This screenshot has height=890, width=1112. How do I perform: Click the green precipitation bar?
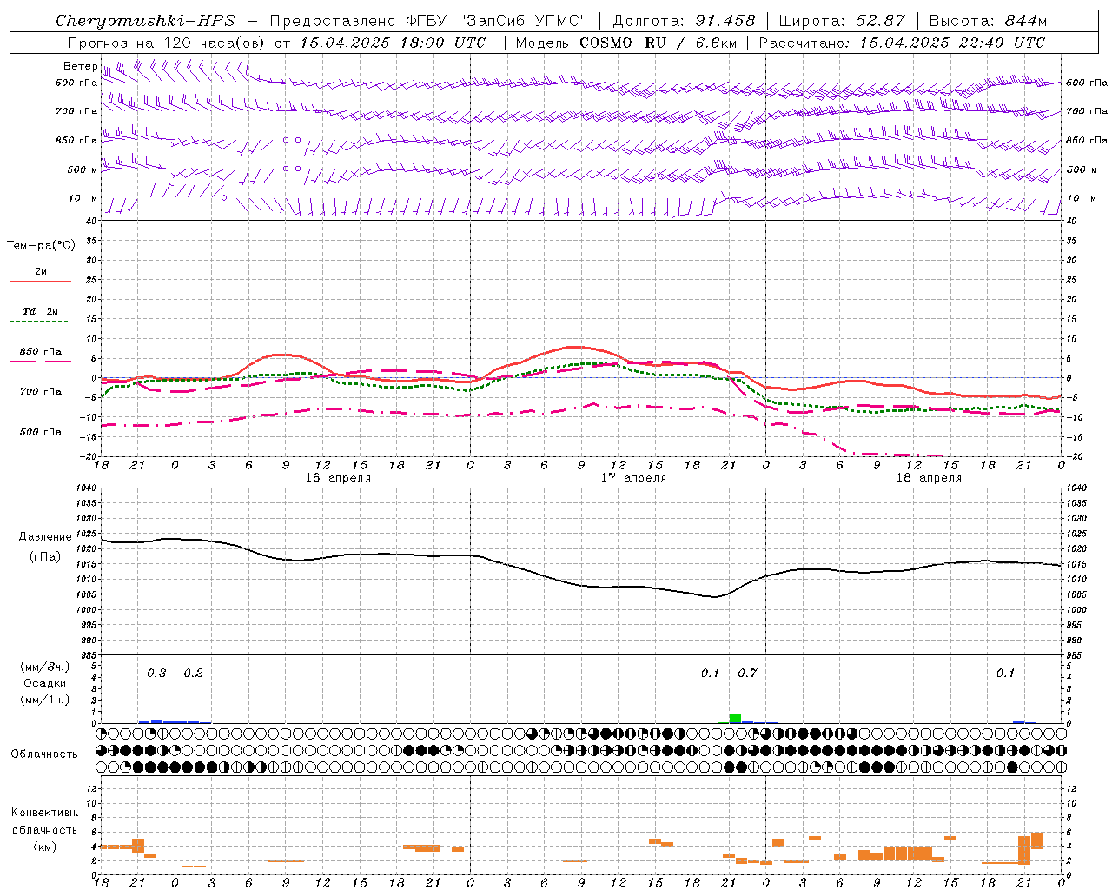point(735,719)
